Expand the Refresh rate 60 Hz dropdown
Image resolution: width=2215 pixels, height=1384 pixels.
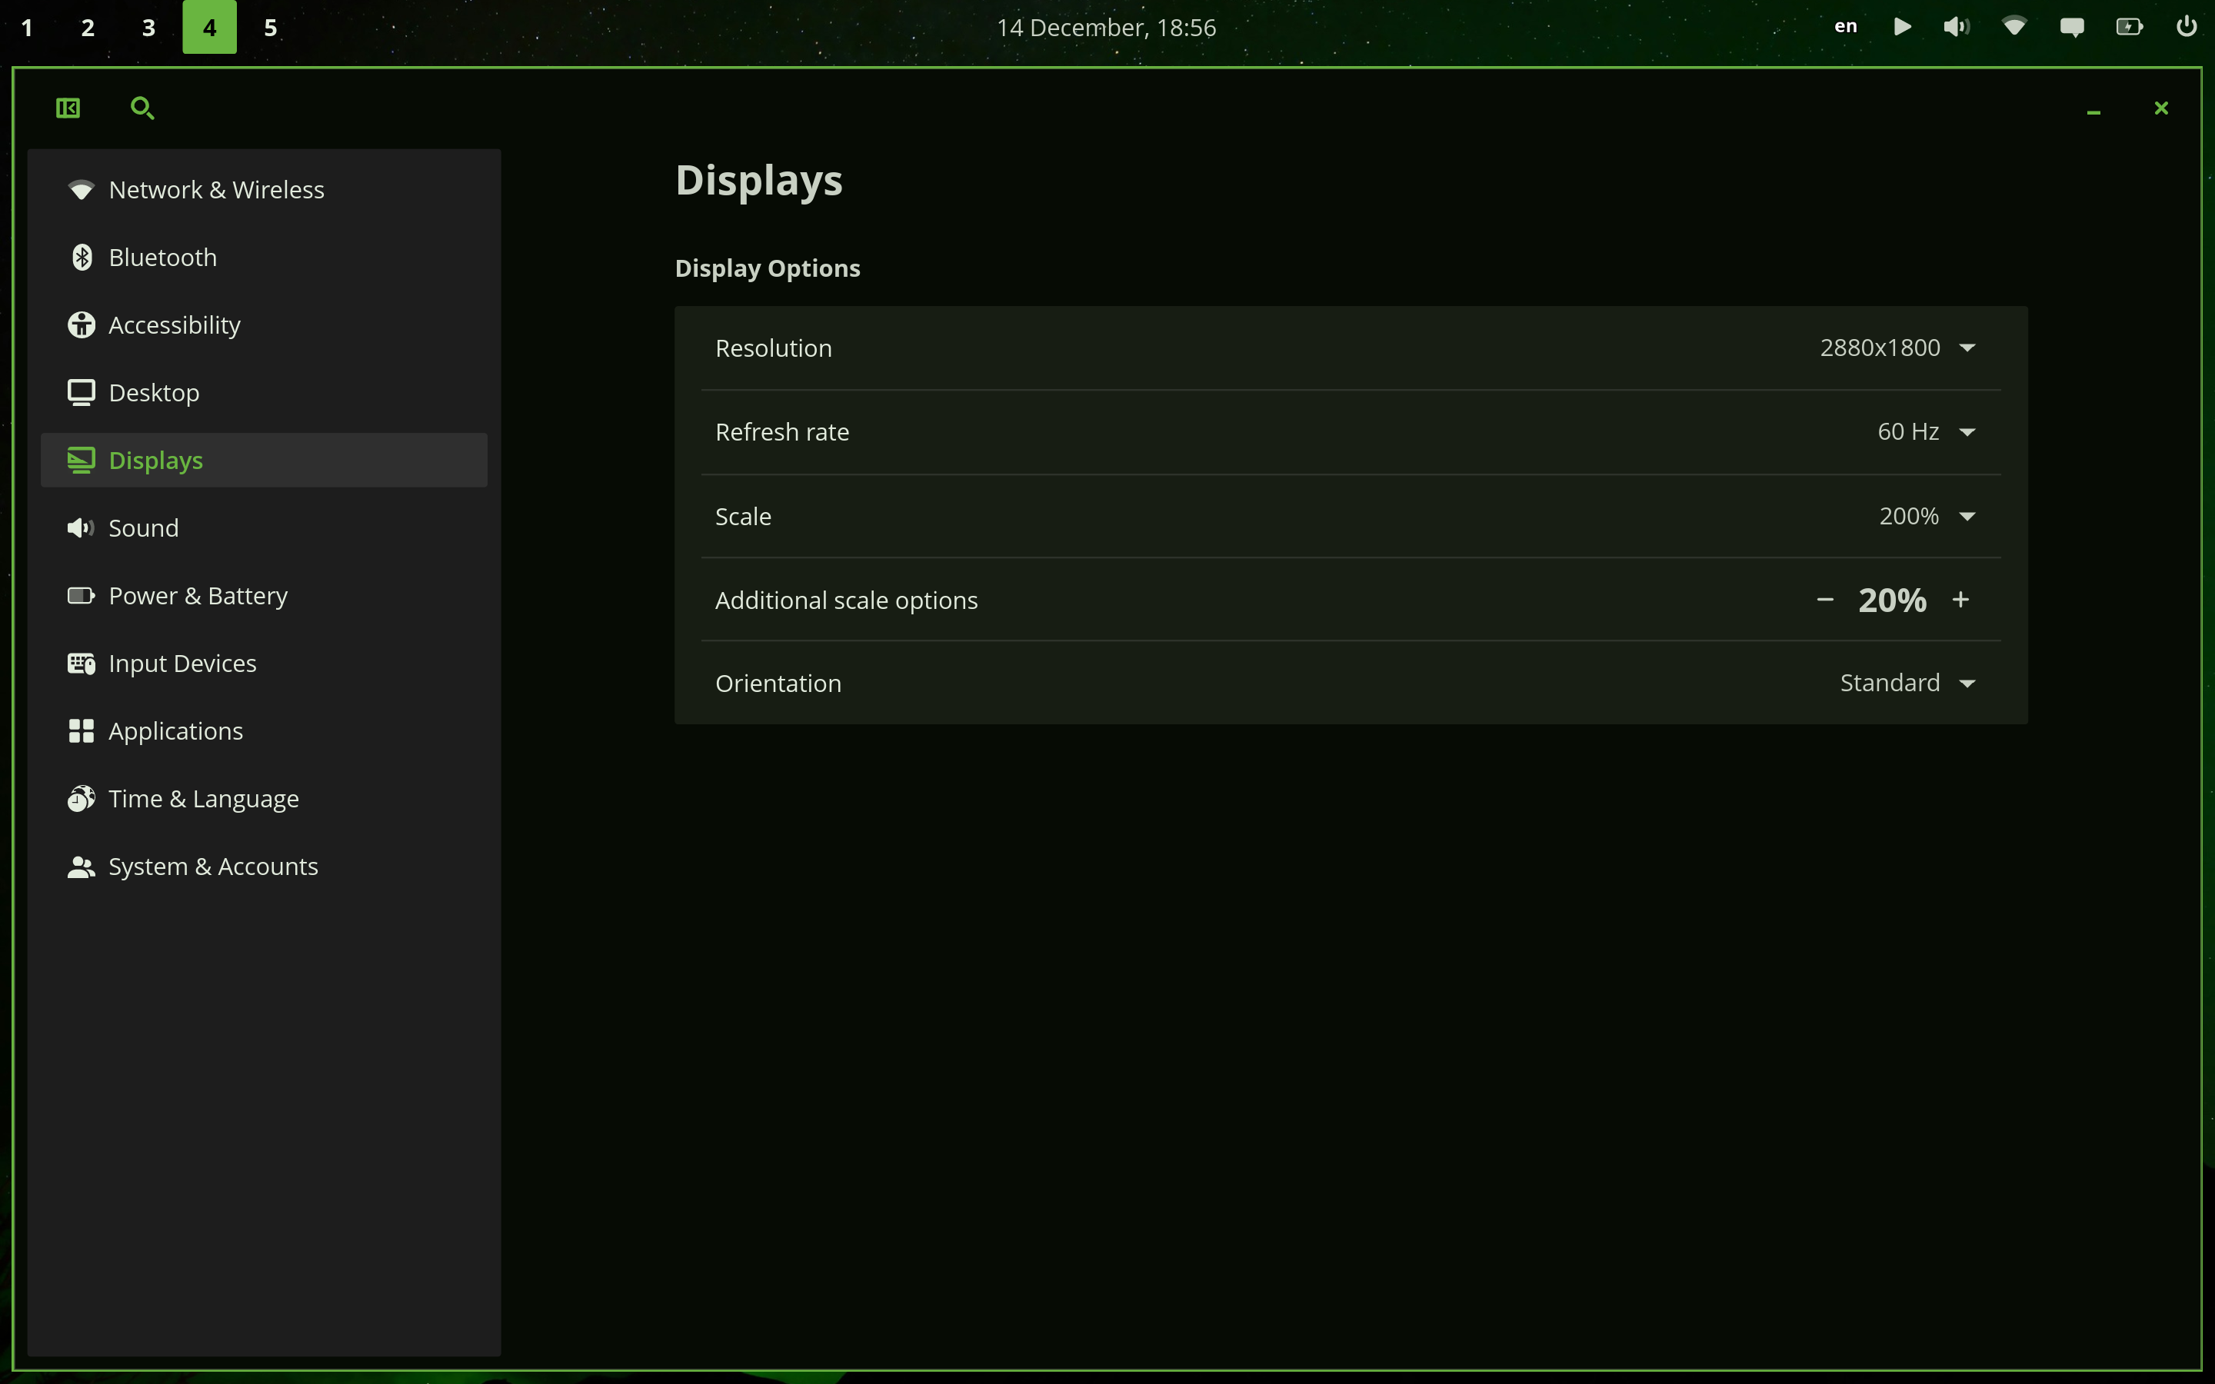[1926, 432]
